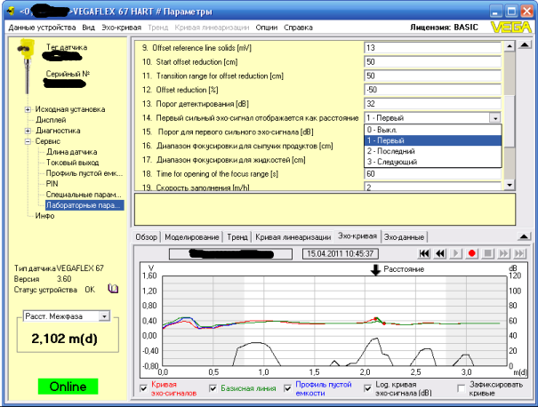The image size is (538, 407).
Task: Switch to the Обзор tab
Action: tap(146, 237)
